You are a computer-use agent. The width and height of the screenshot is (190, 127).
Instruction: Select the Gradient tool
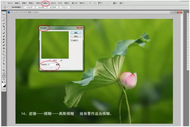4,48
